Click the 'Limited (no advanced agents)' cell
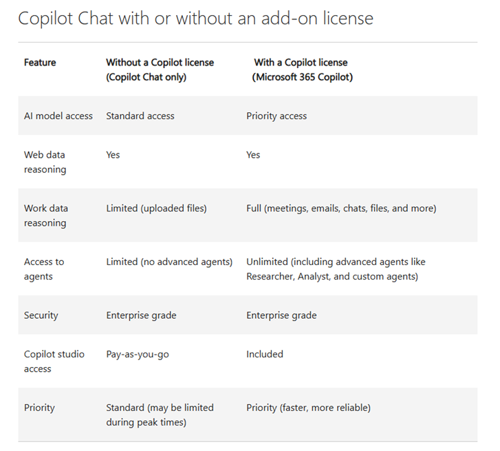 coord(169,262)
